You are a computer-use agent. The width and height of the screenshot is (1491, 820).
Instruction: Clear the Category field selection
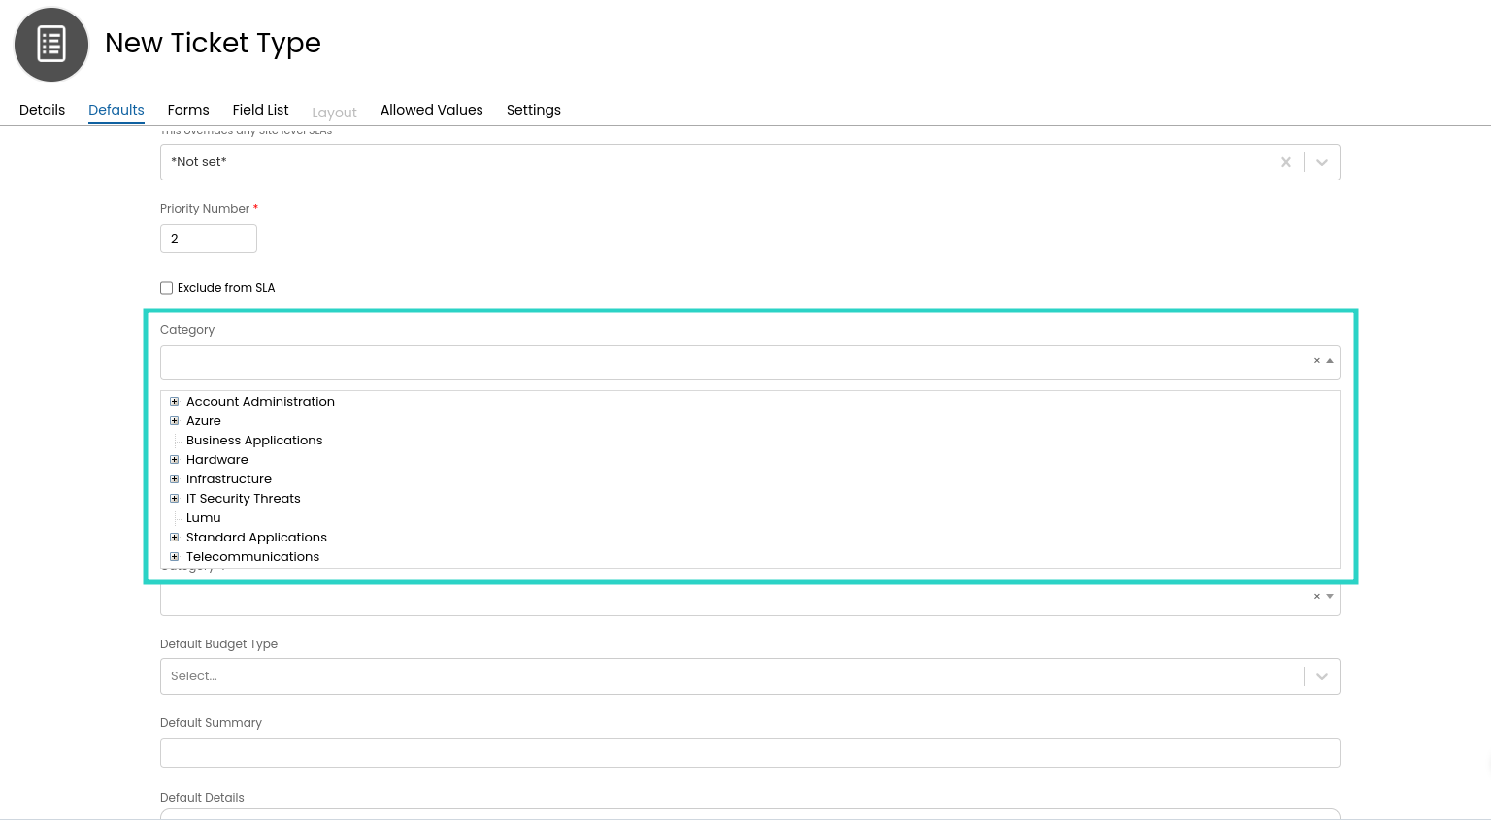(1316, 361)
